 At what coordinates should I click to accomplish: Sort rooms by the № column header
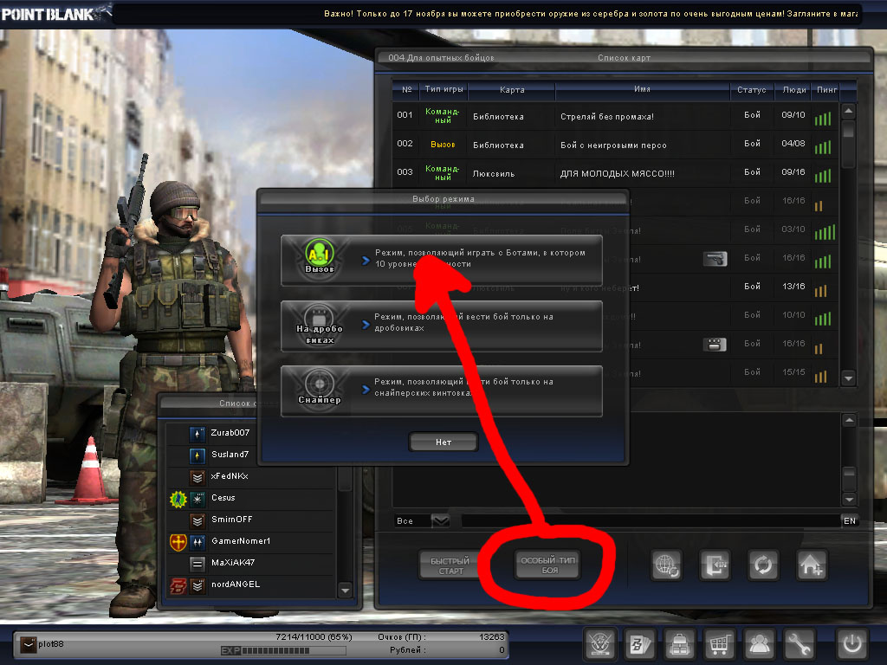point(407,89)
